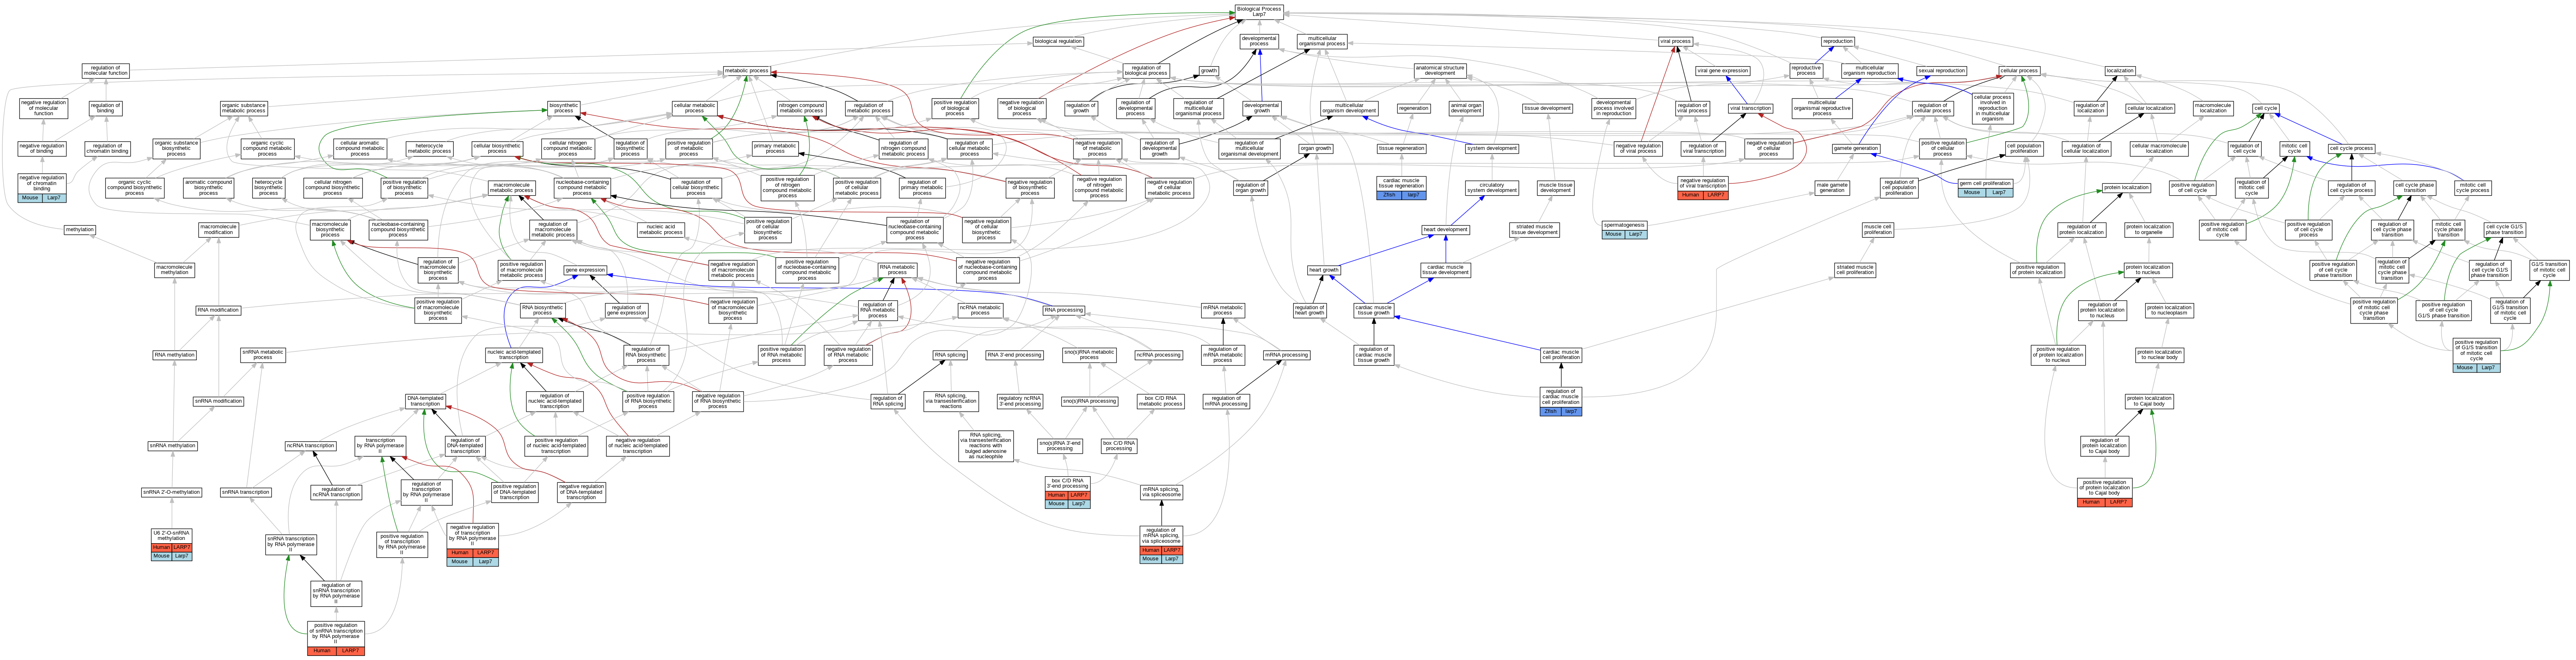The height and width of the screenshot is (660, 2576).
Task: Select the 'heart growth' node
Action: [x=1324, y=270]
